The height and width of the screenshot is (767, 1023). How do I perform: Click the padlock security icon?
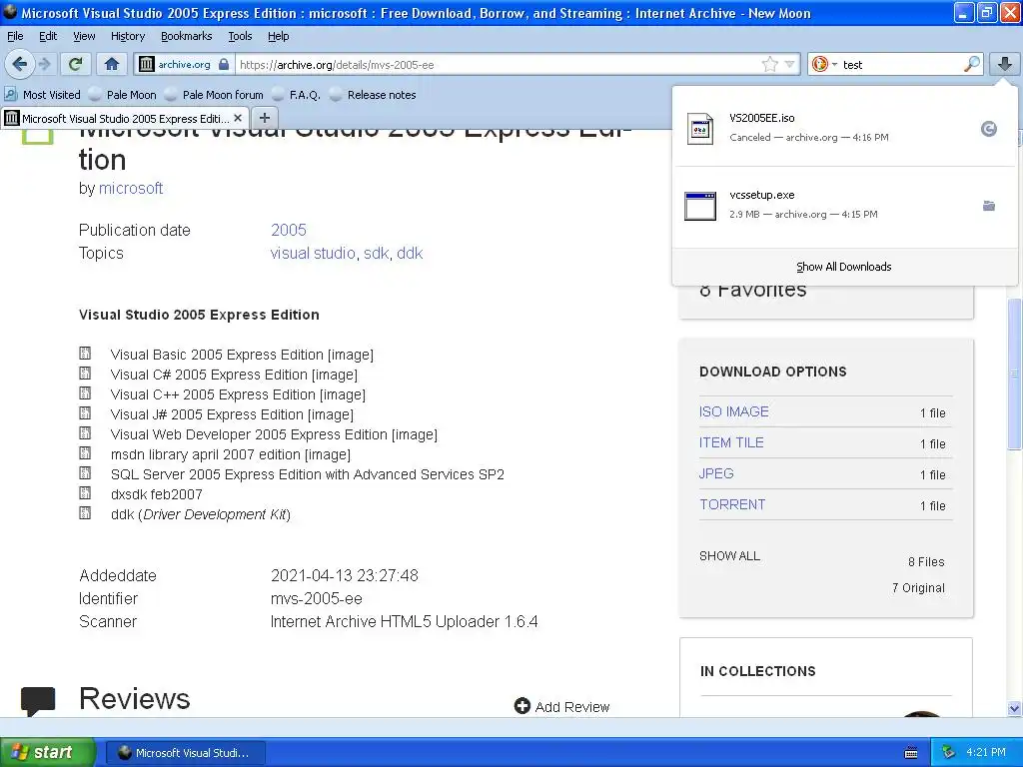coord(224,64)
